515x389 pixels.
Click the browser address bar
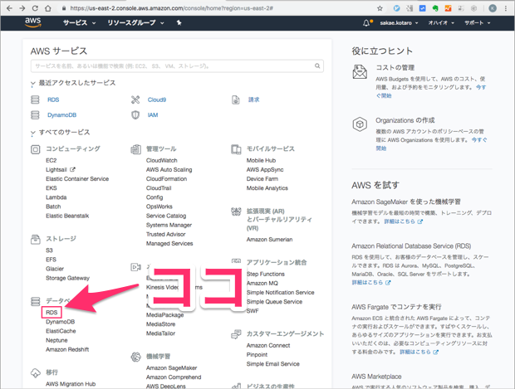[215, 8]
